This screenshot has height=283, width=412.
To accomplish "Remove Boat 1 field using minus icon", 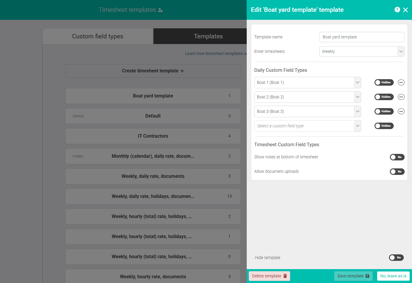I will pos(401,82).
